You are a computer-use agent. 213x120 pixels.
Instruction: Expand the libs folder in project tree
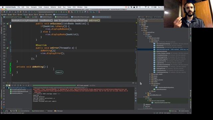(x=142, y=29)
